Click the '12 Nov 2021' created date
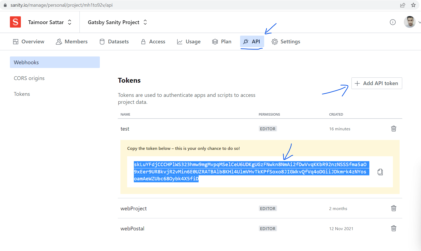This screenshot has height=251, width=421. tap(341, 229)
